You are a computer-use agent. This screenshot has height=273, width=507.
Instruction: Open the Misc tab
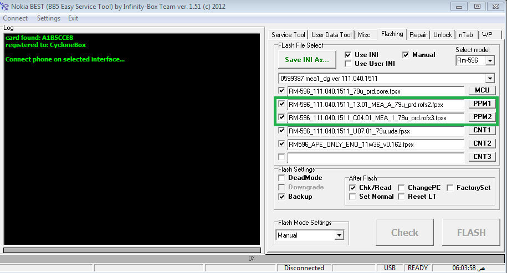pyautogui.click(x=364, y=34)
